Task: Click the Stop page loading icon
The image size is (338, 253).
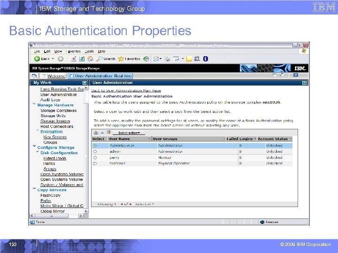Action: click(x=74, y=59)
